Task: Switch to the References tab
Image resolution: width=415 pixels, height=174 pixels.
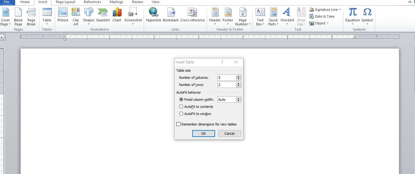Action: (x=92, y=2)
